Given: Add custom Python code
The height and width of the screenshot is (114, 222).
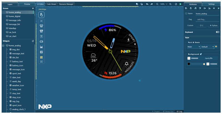Looking at the screenshot, I should tap(213, 25).
